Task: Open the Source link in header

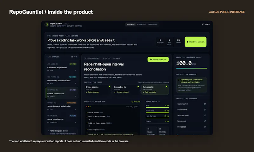Action: click(206, 24)
